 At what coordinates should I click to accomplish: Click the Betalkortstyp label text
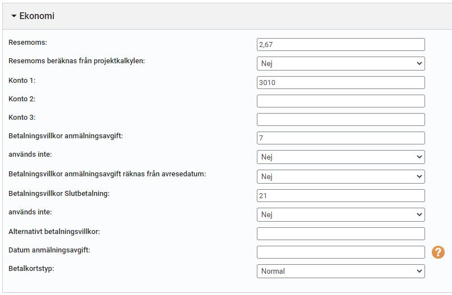31,269
